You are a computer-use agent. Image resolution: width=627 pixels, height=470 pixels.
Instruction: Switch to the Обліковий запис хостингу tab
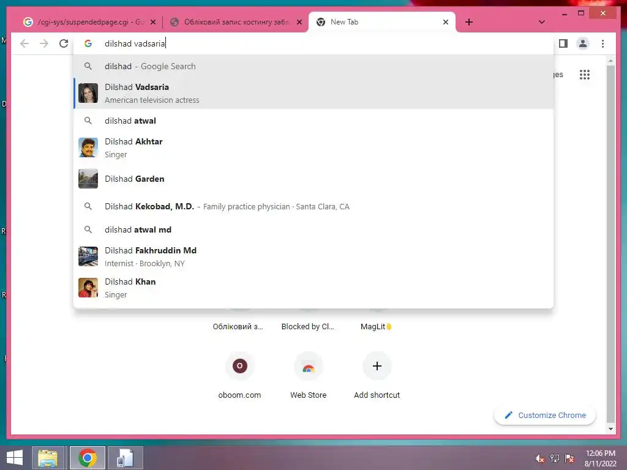pyautogui.click(x=236, y=22)
